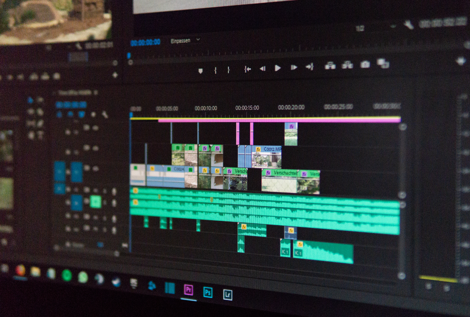Open program monitor settings wrench menu

click(x=409, y=25)
